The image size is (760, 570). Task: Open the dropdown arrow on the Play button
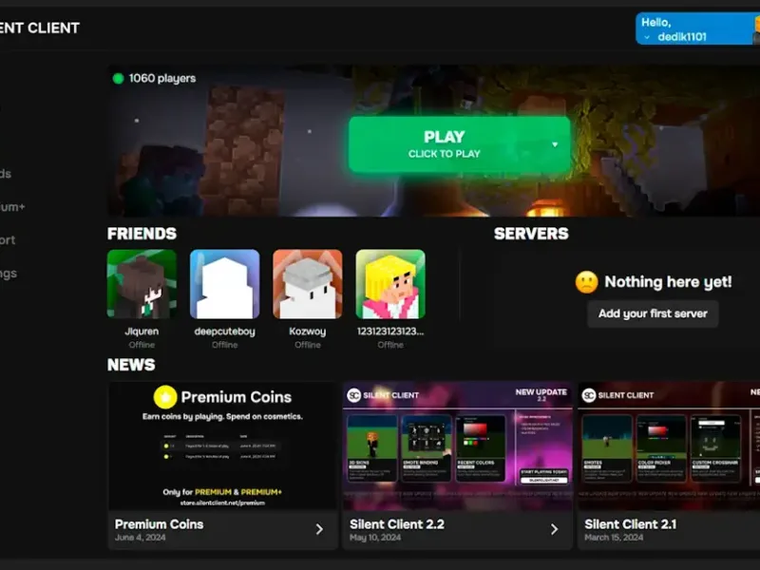[x=555, y=145]
